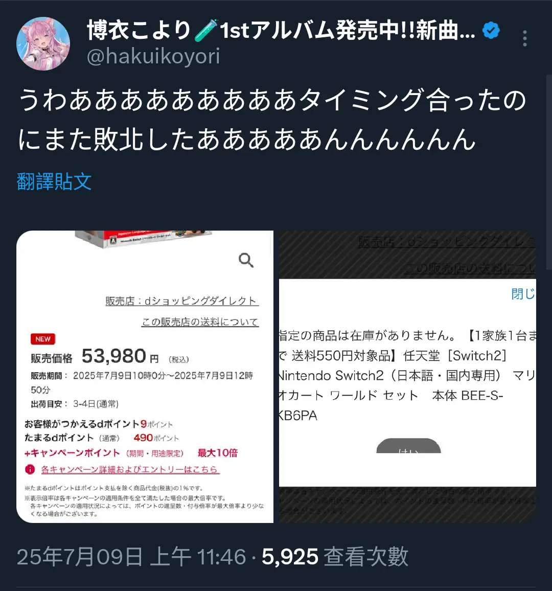Open the pink-haired profile avatar
The height and width of the screenshot is (591, 552).
point(43,43)
